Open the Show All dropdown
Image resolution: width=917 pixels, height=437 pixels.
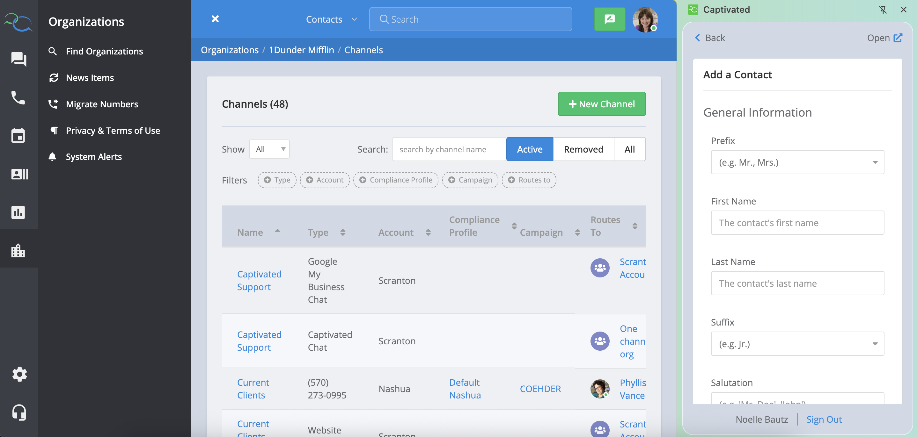[269, 149]
